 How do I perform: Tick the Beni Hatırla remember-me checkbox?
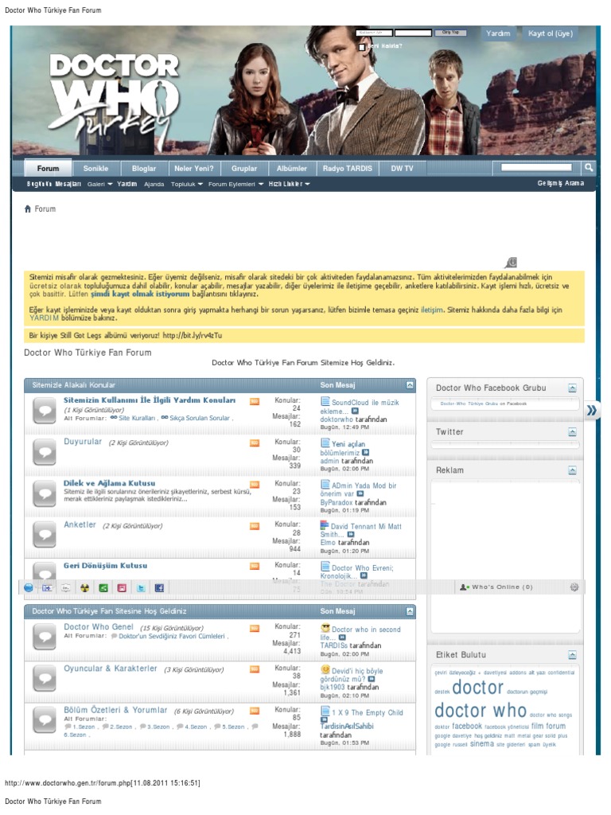coord(362,47)
